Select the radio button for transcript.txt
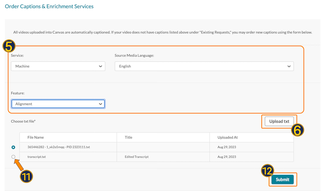Viewport: 321px width, 191px height. point(13,157)
